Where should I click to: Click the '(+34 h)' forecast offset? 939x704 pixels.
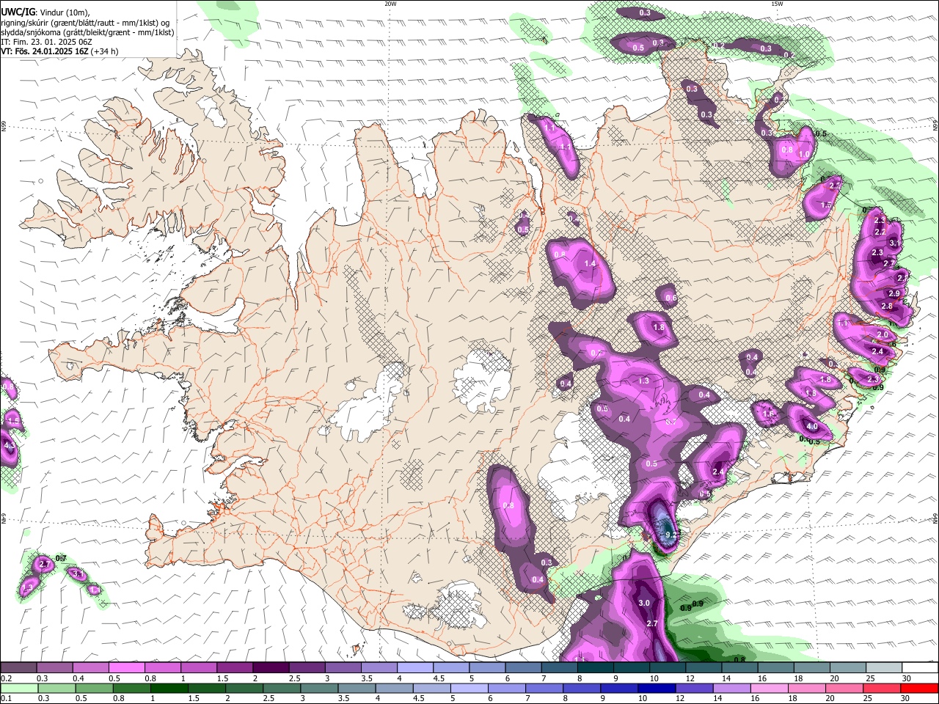(105, 51)
